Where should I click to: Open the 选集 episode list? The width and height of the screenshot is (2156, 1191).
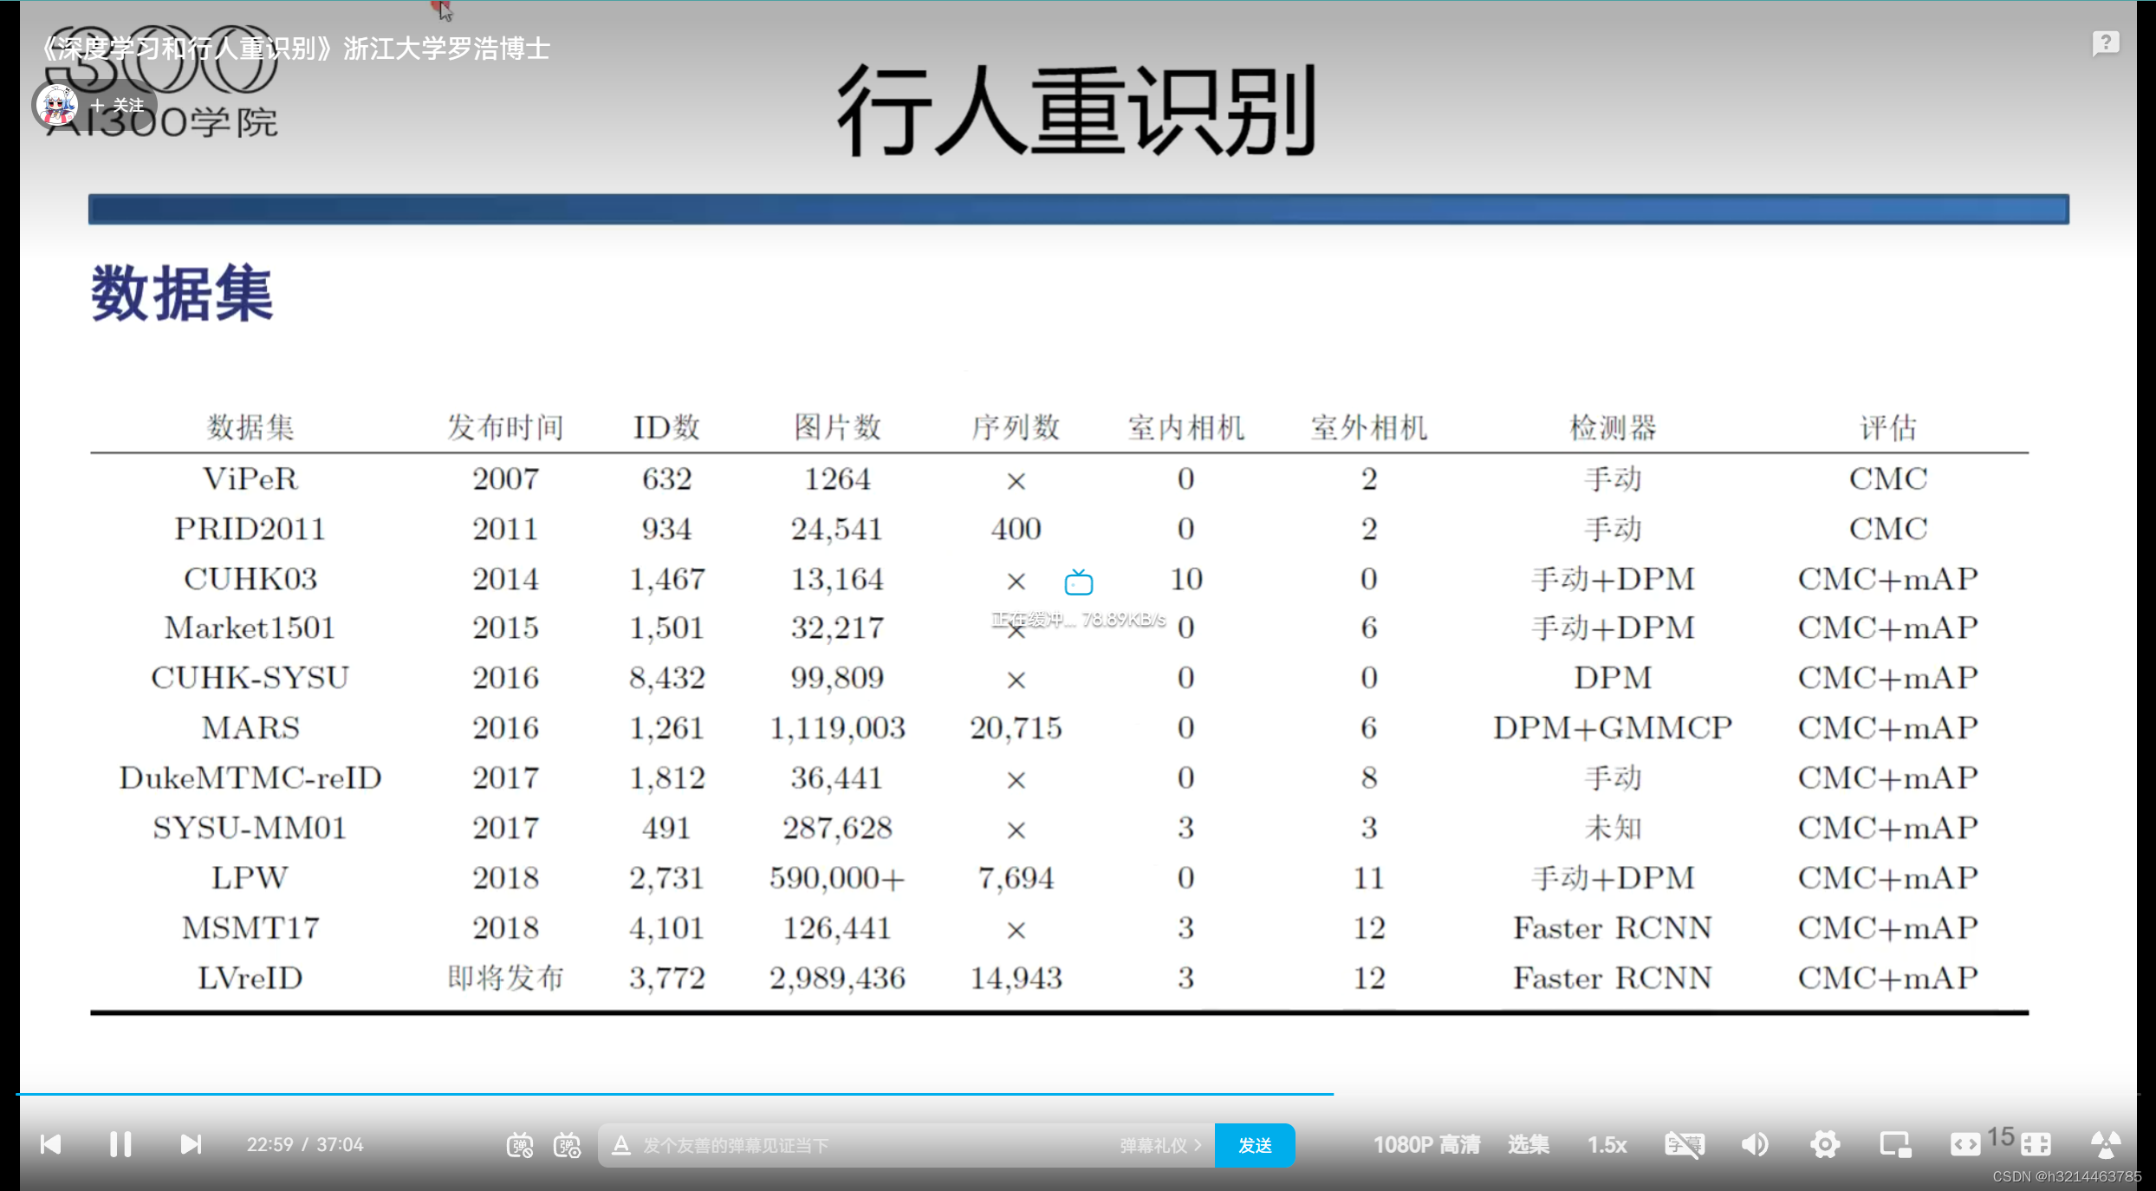(x=1528, y=1144)
